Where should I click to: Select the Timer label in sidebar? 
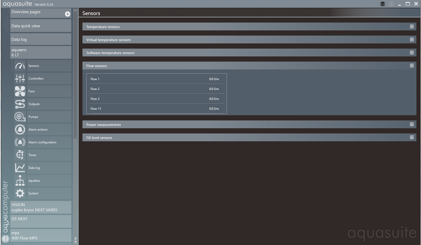click(32, 155)
